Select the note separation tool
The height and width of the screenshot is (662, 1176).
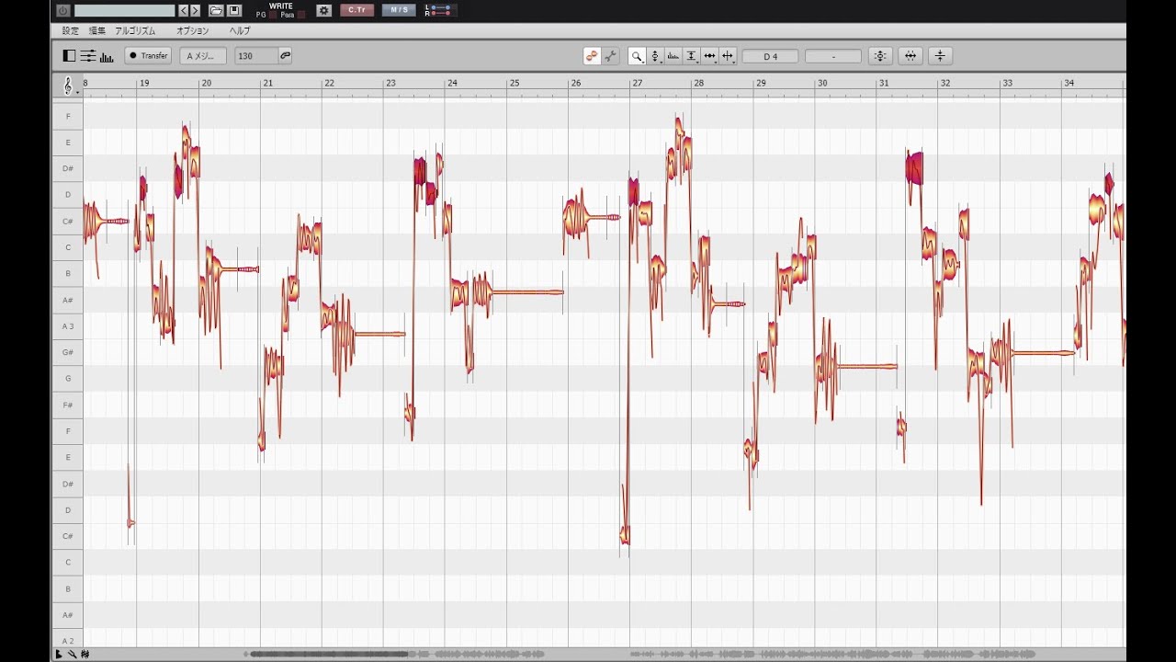click(x=728, y=56)
